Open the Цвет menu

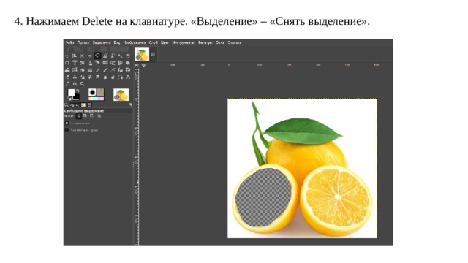(x=165, y=42)
